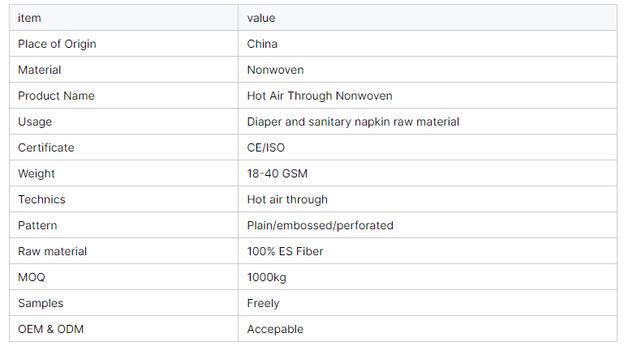Screen dimensions: 624x346
Task: Click the 'Plain/embossed/perforated' value
Action: click(320, 225)
